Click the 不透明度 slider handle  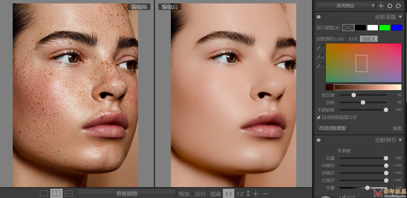(x=386, y=110)
